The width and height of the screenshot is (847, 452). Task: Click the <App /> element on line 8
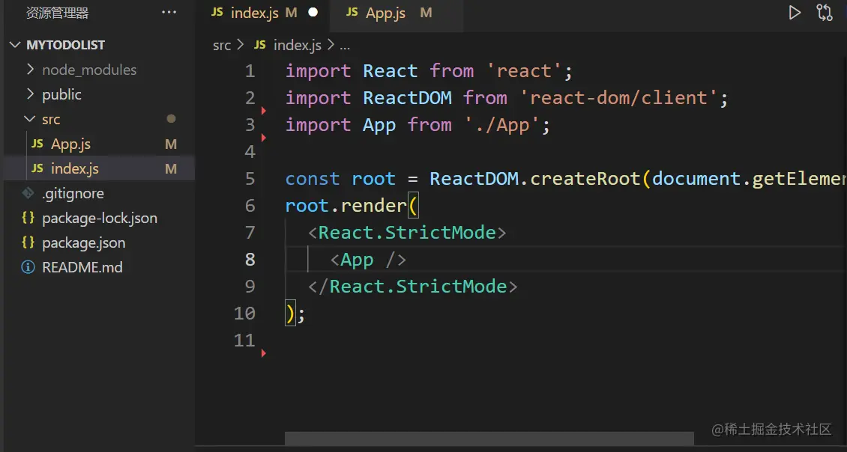pos(368,260)
